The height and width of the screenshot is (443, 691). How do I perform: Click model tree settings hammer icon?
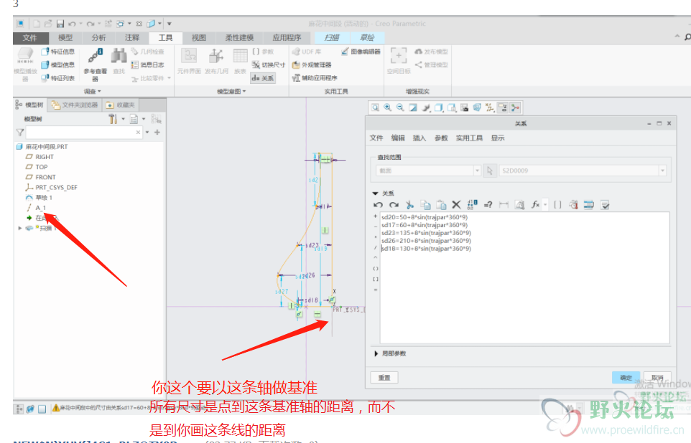pos(113,119)
